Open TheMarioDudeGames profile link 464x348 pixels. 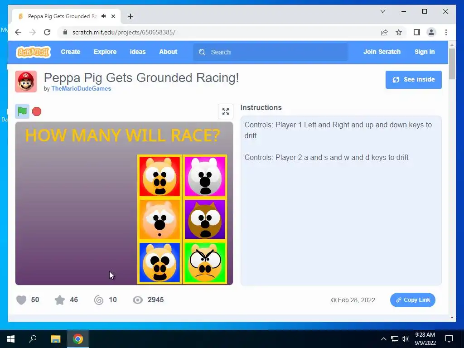pos(81,88)
